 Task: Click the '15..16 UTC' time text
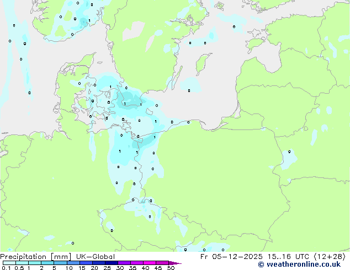tap(288, 257)
